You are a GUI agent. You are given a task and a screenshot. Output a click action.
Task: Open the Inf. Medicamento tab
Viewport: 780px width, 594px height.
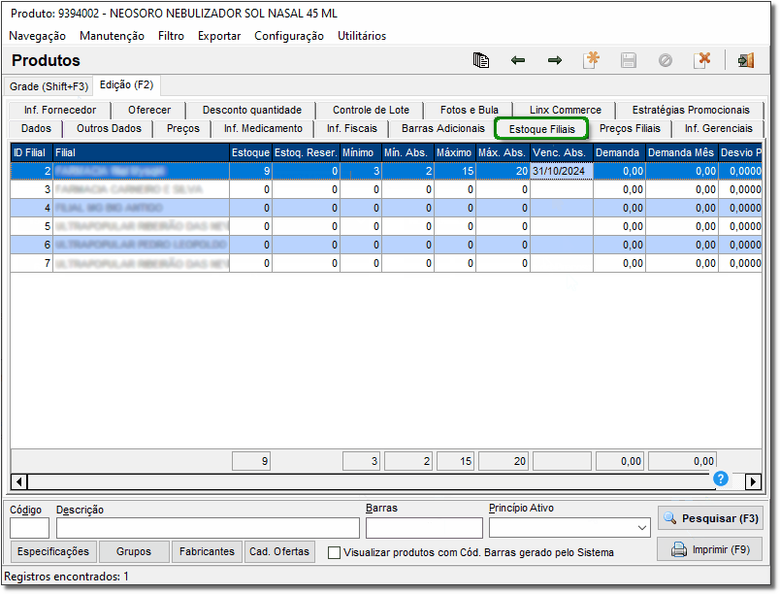point(263,128)
